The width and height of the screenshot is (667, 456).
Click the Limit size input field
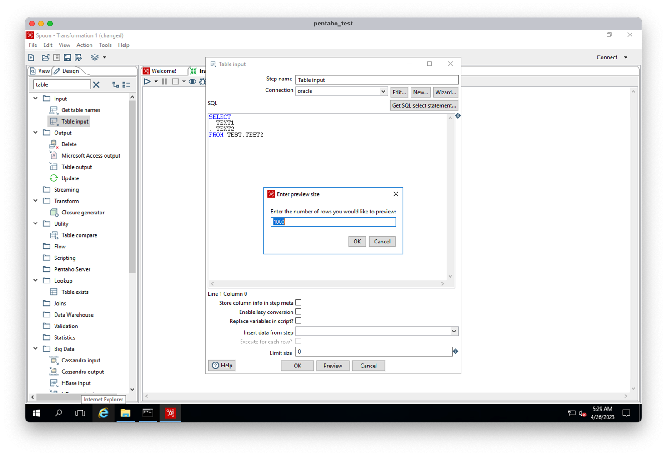(374, 352)
